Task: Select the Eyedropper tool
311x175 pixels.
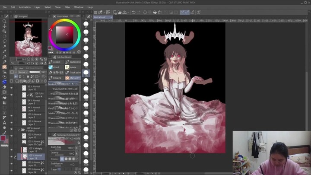Action: (4, 51)
